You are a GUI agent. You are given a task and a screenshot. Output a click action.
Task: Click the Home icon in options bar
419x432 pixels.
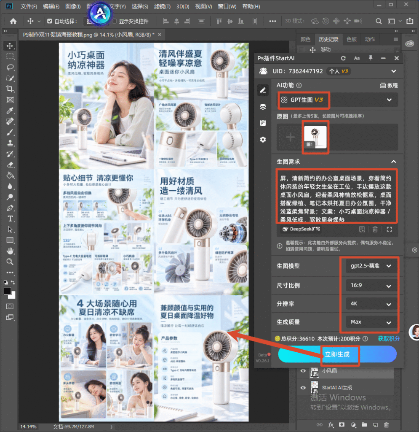pyautogui.click(x=13, y=21)
